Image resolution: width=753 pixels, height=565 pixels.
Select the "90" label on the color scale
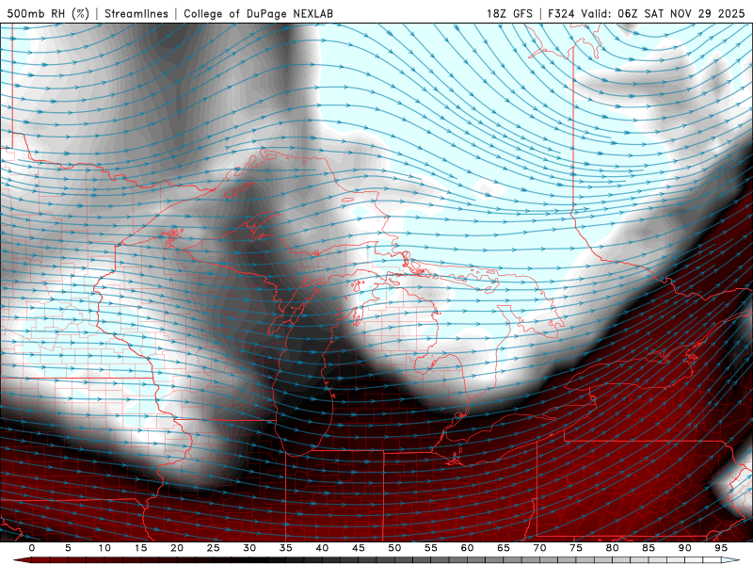pyautogui.click(x=684, y=548)
